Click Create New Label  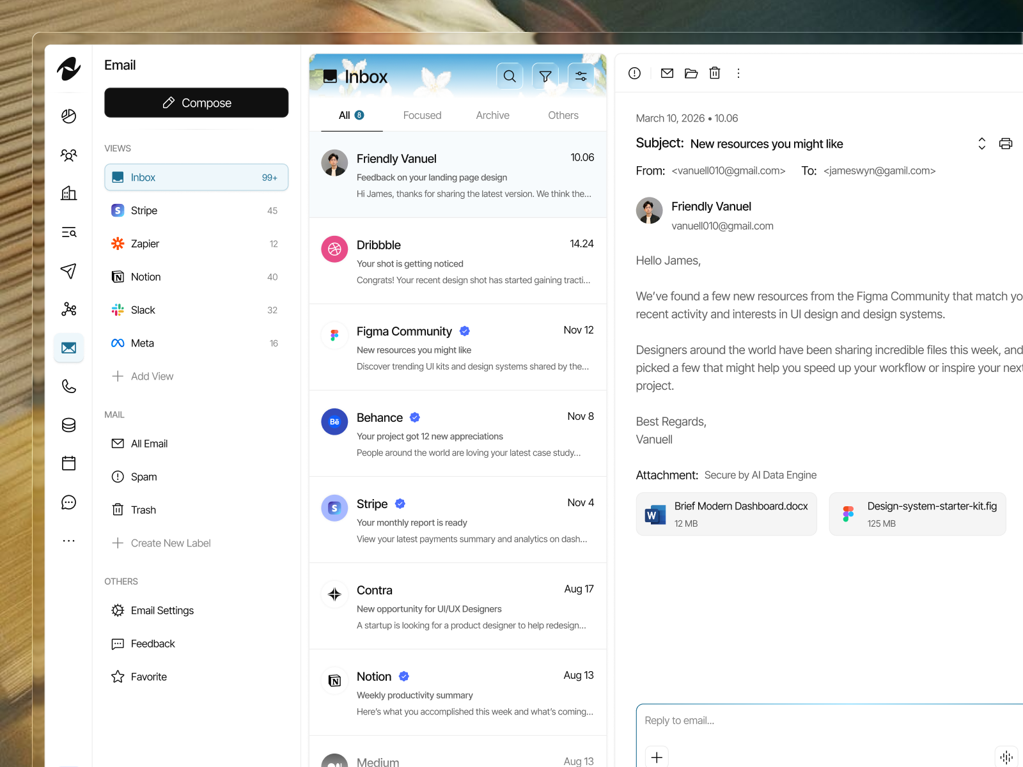point(161,543)
